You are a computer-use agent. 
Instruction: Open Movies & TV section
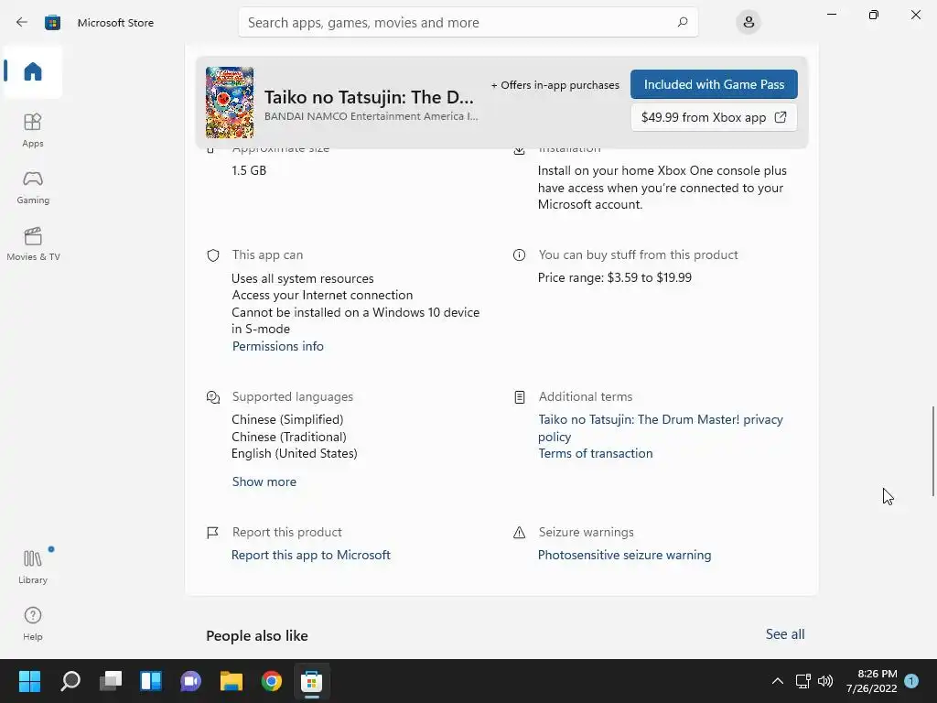tap(33, 243)
